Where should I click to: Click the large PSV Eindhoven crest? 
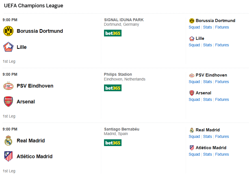(8, 86)
